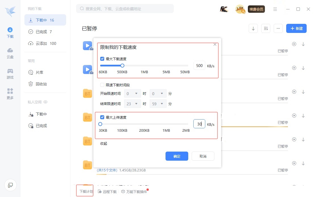Launch 远程下载 remote download from bottom bar
The image size is (318, 197).
coord(107,191)
